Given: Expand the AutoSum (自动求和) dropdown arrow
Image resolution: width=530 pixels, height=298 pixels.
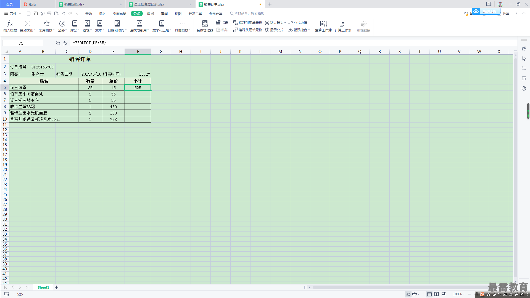Looking at the screenshot, I should [35, 30].
